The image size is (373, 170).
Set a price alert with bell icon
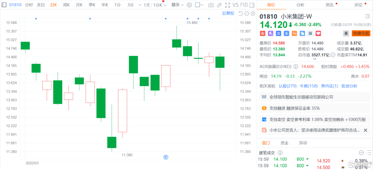tap(346, 33)
